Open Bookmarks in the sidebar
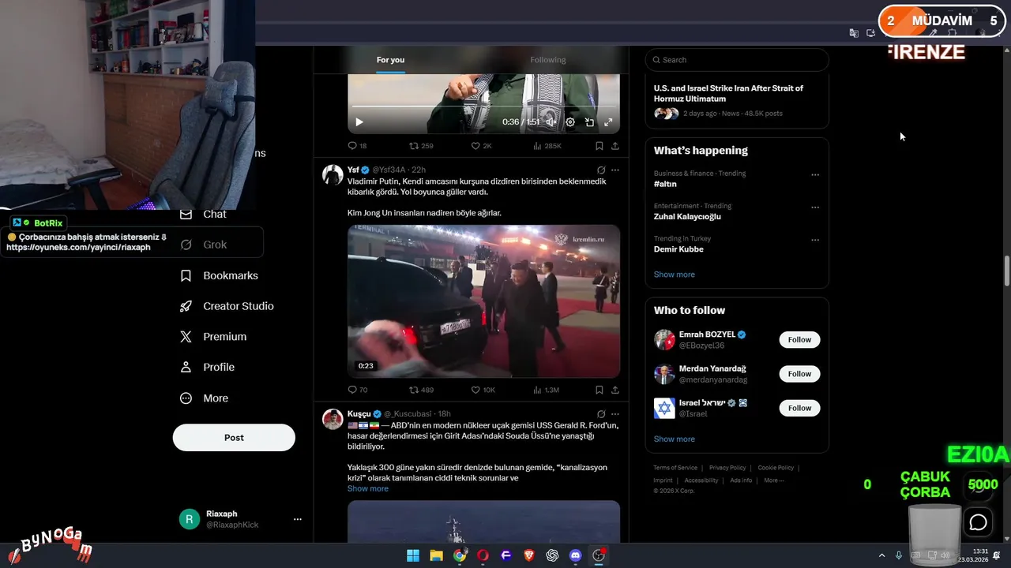 point(220,275)
